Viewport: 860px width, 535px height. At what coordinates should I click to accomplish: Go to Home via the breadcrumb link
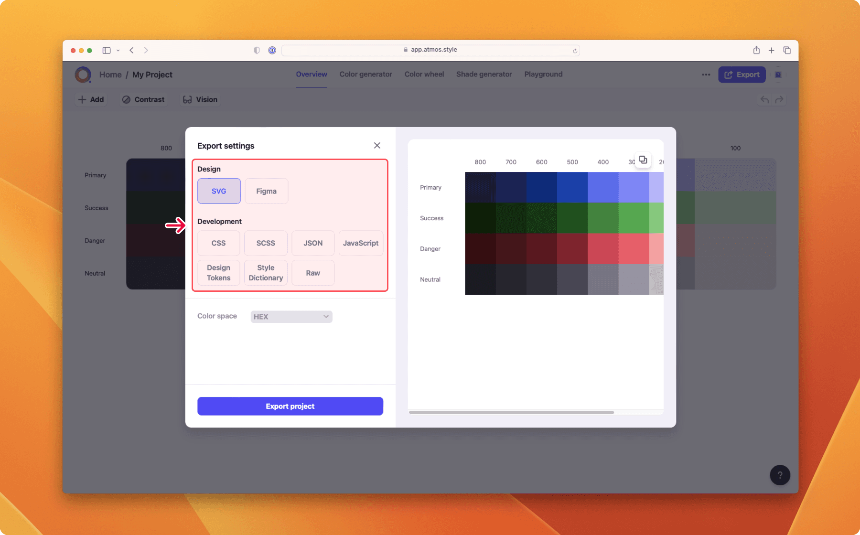pyautogui.click(x=110, y=75)
